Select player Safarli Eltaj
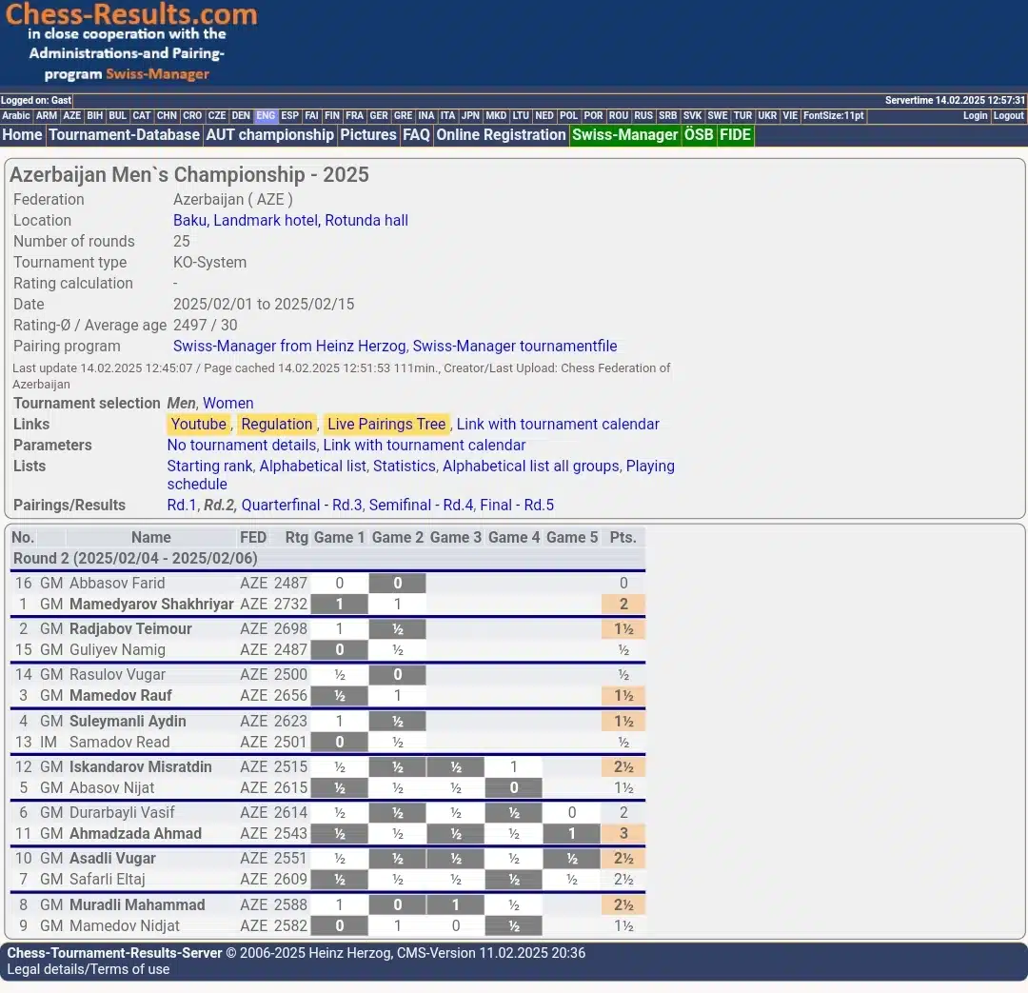Viewport: 1028px width, 993px height. 107,880
